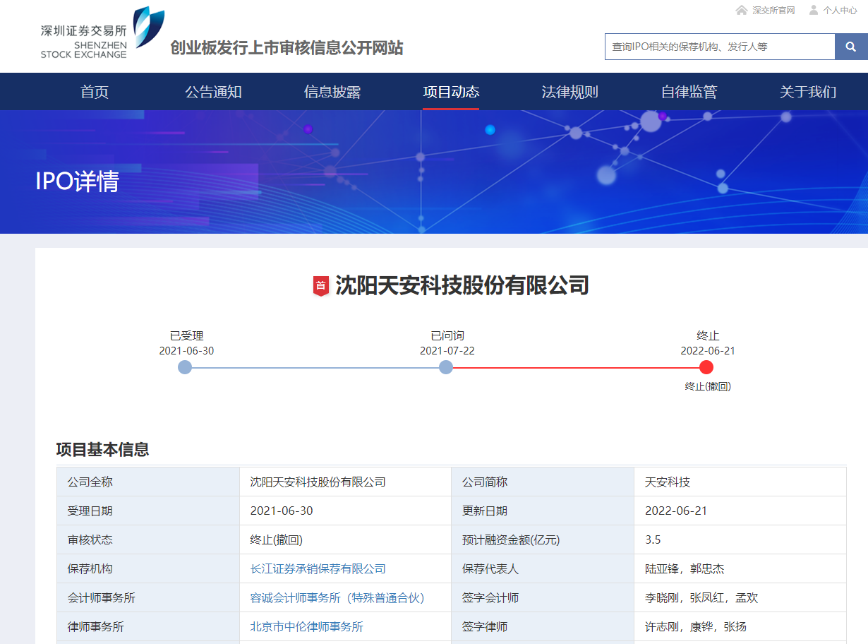
Task: Open the 北京市中伦律师事务所 link
Action: [307, 627]
